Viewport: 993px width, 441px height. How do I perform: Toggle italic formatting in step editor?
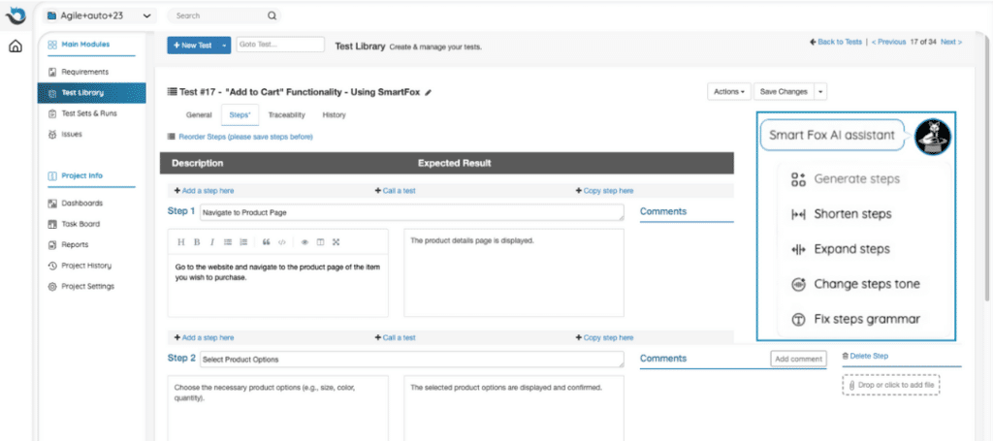(x=211, y=241)
